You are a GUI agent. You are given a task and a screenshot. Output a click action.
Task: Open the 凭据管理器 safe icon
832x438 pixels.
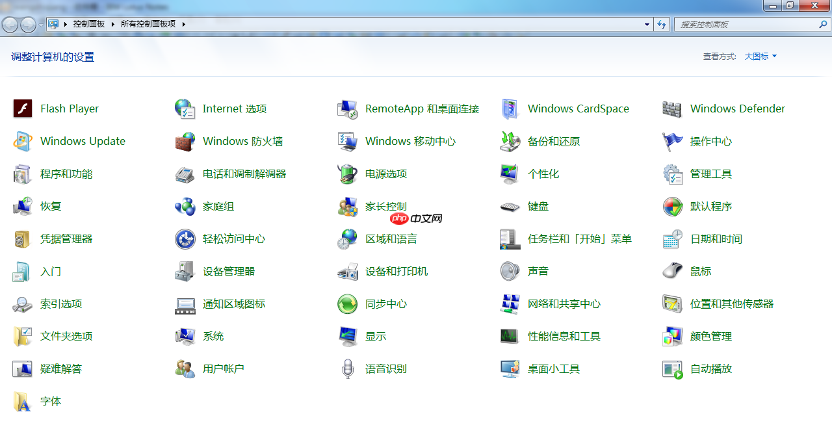tap(23, 238)
